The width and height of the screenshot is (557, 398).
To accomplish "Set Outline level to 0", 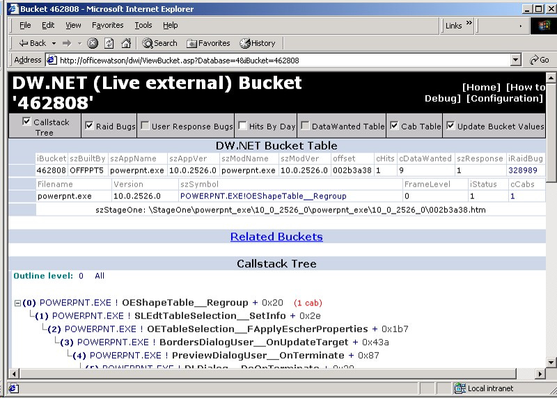I will click(x=81, y=276).
